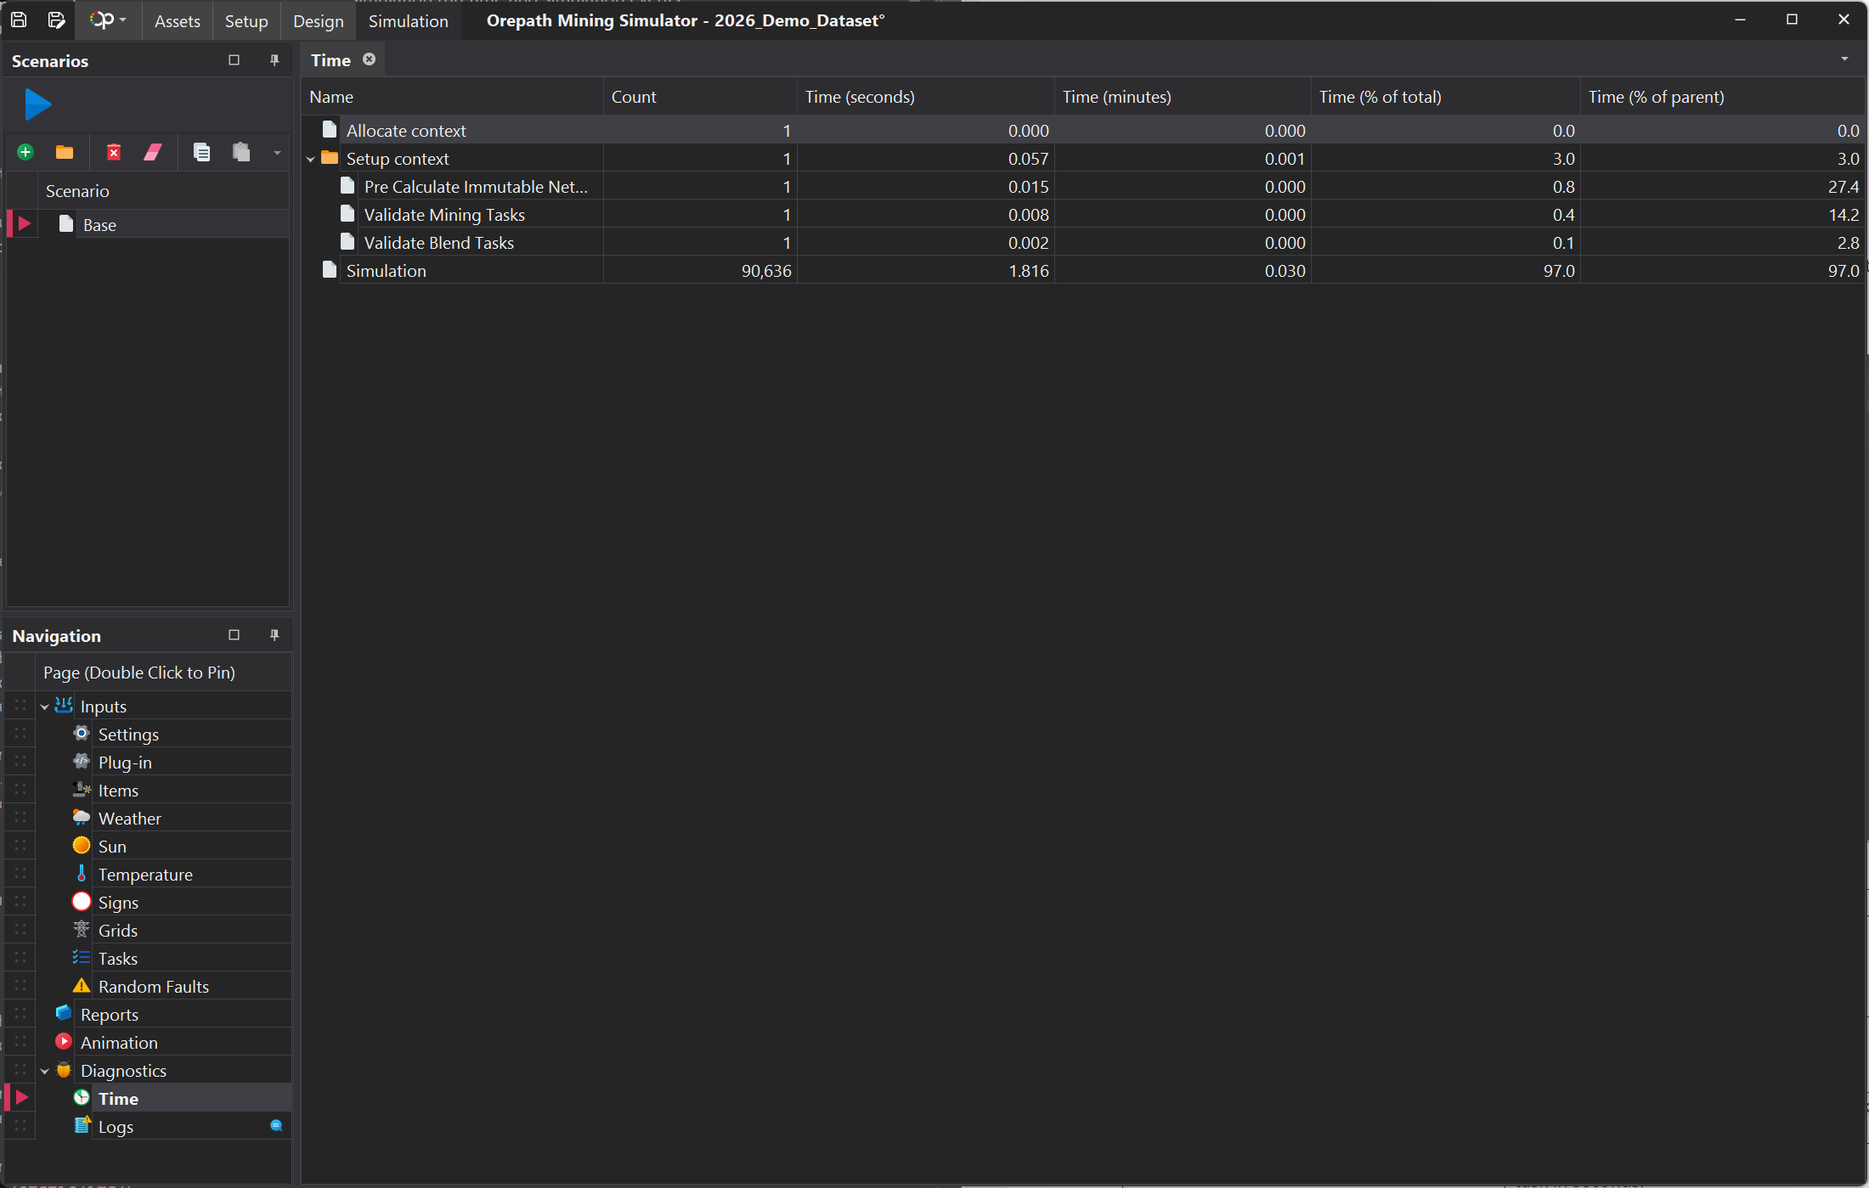Screen dimensions: 1869x1188
Task: Open the Items page
Action: 118,791
